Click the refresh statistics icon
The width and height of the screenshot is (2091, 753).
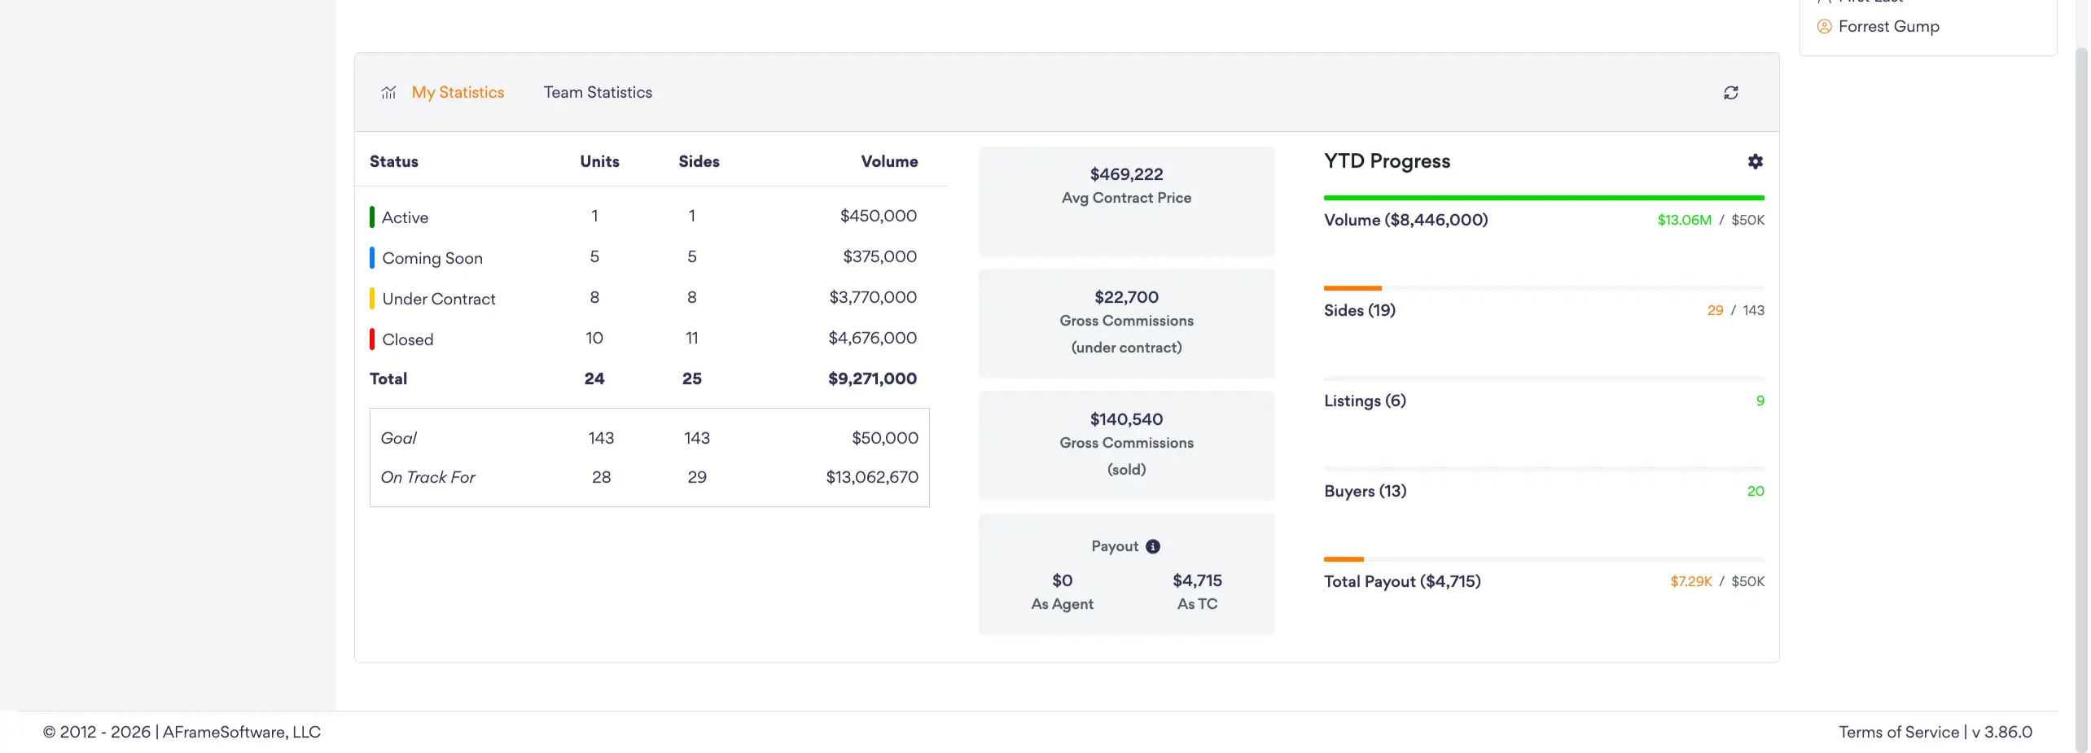coord(1730,93)
